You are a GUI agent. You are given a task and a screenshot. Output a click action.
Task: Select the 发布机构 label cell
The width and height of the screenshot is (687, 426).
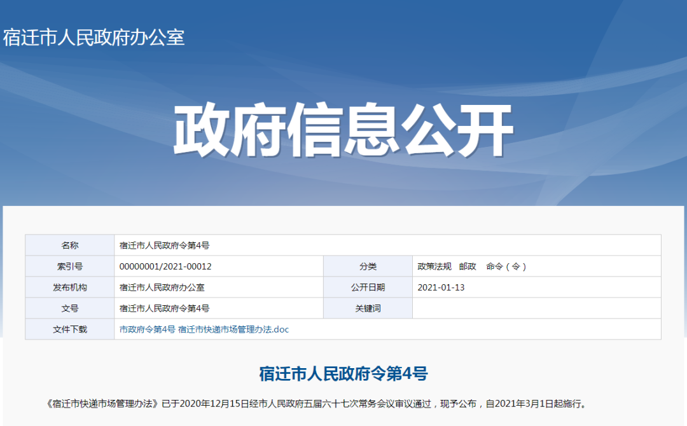pyautogui.click(x=70, y=287)
